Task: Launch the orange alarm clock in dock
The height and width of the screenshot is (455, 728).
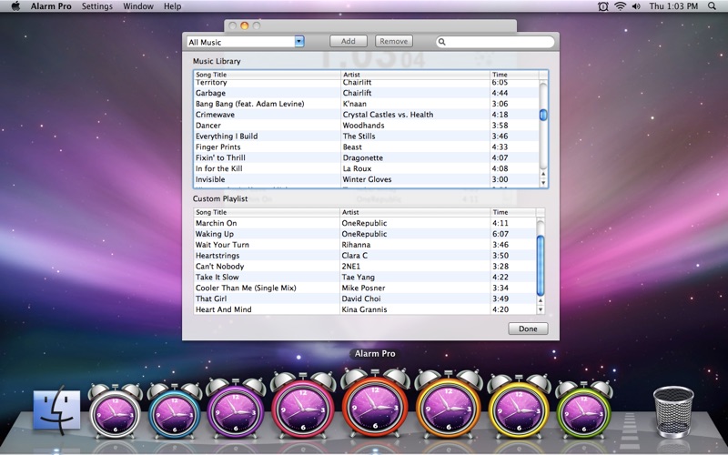Action: (x=449, y=404)
